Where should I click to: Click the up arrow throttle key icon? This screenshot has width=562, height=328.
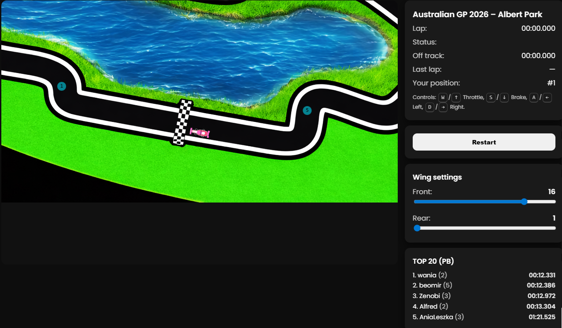pyautogui.click(x=456, y=97)
